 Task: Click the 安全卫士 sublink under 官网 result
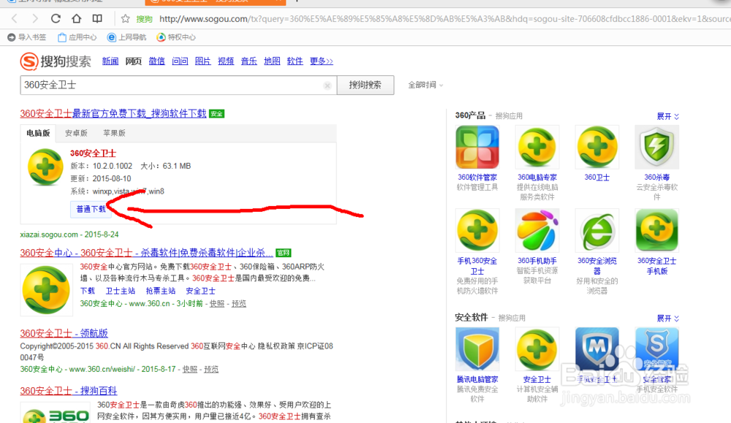coord(201,291)
